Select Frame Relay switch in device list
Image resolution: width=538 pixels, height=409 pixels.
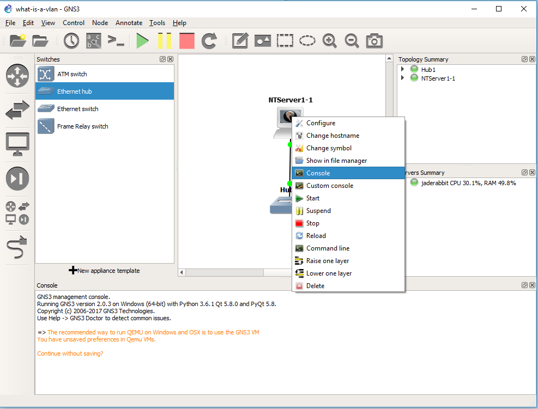(x=82, y=126)
